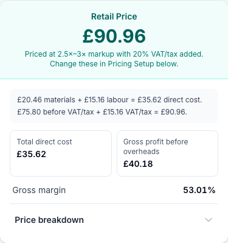Click 'Change these in Pricing Setup below' text

(114, 64)
